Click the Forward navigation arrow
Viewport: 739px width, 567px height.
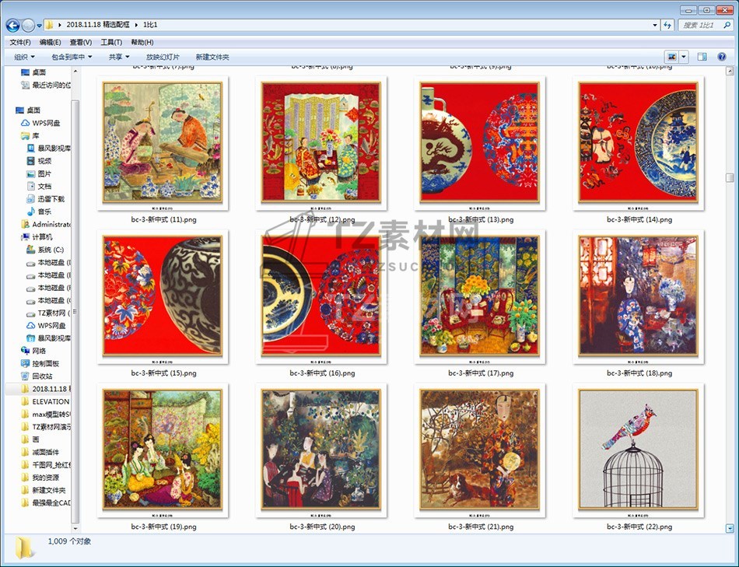tap(28, 25)
